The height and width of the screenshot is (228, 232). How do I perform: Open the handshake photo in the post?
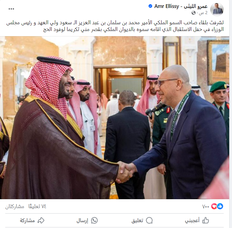115,118
